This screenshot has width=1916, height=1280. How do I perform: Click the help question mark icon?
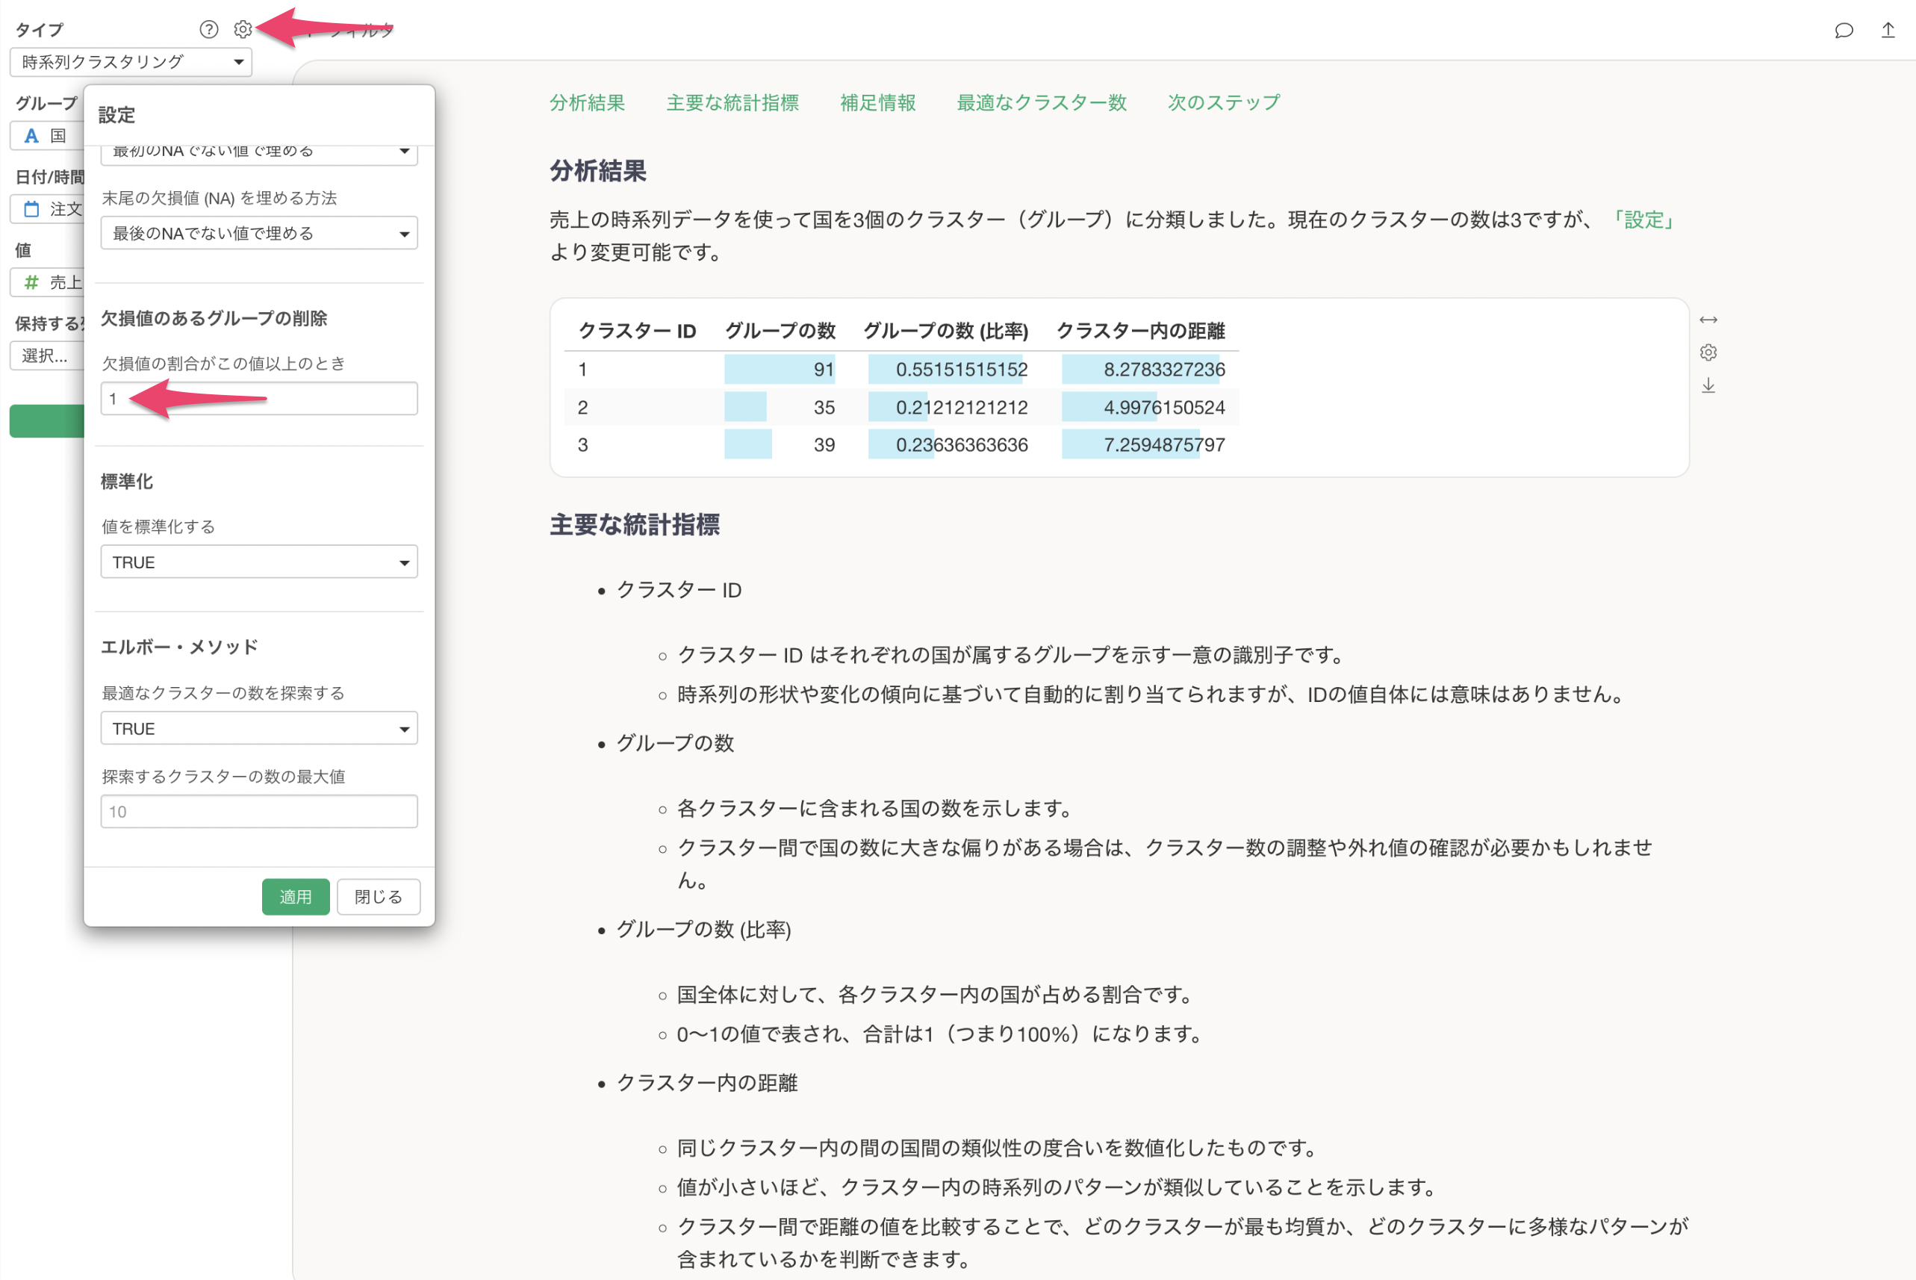[x=209, y=29]
